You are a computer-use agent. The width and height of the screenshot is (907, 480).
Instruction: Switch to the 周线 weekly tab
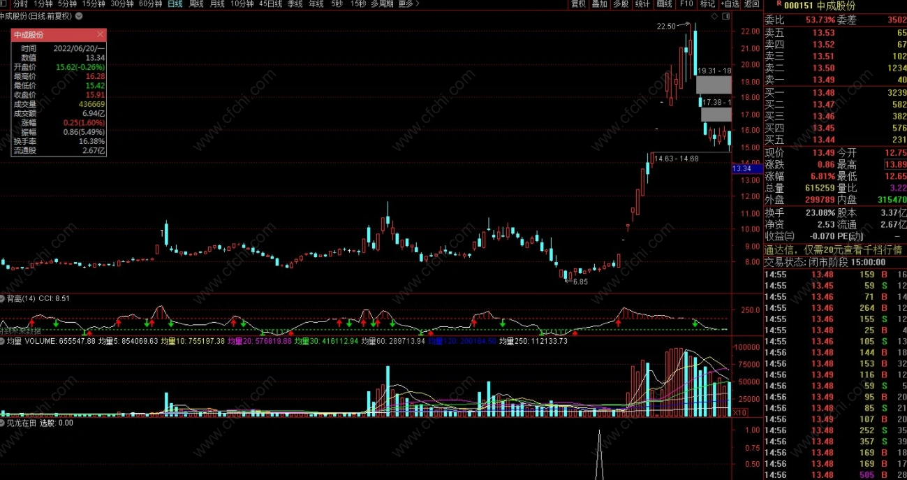pos(197,4)
